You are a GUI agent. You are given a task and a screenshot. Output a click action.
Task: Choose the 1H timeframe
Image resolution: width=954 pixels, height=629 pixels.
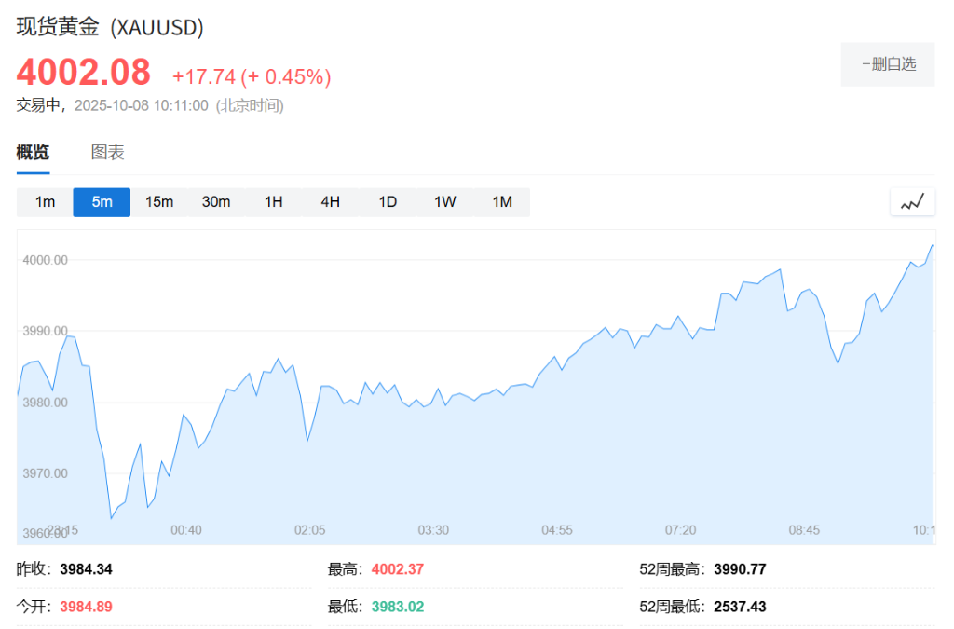(273, 202)
